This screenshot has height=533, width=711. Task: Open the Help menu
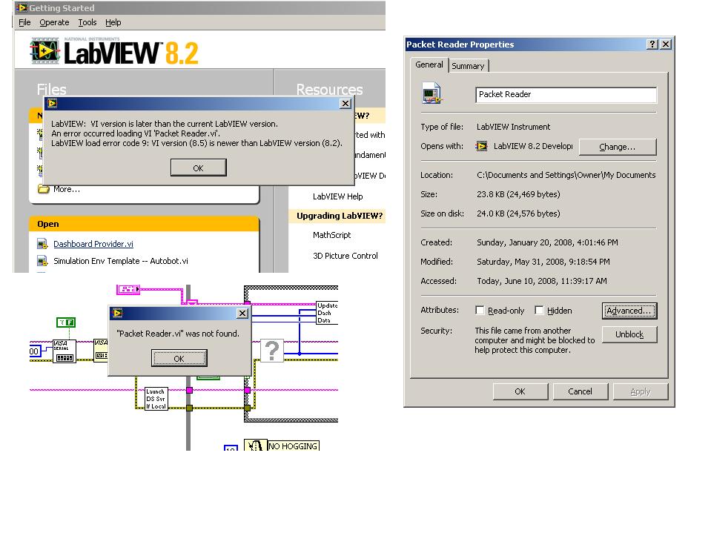point(113,22)
